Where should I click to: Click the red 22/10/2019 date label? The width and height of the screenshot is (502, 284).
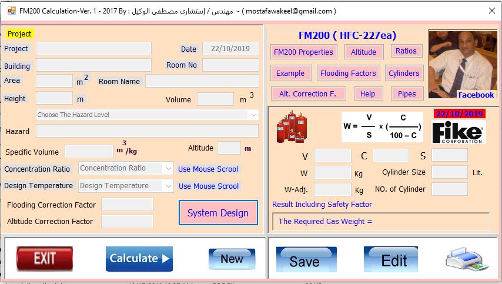pos(460,113)
